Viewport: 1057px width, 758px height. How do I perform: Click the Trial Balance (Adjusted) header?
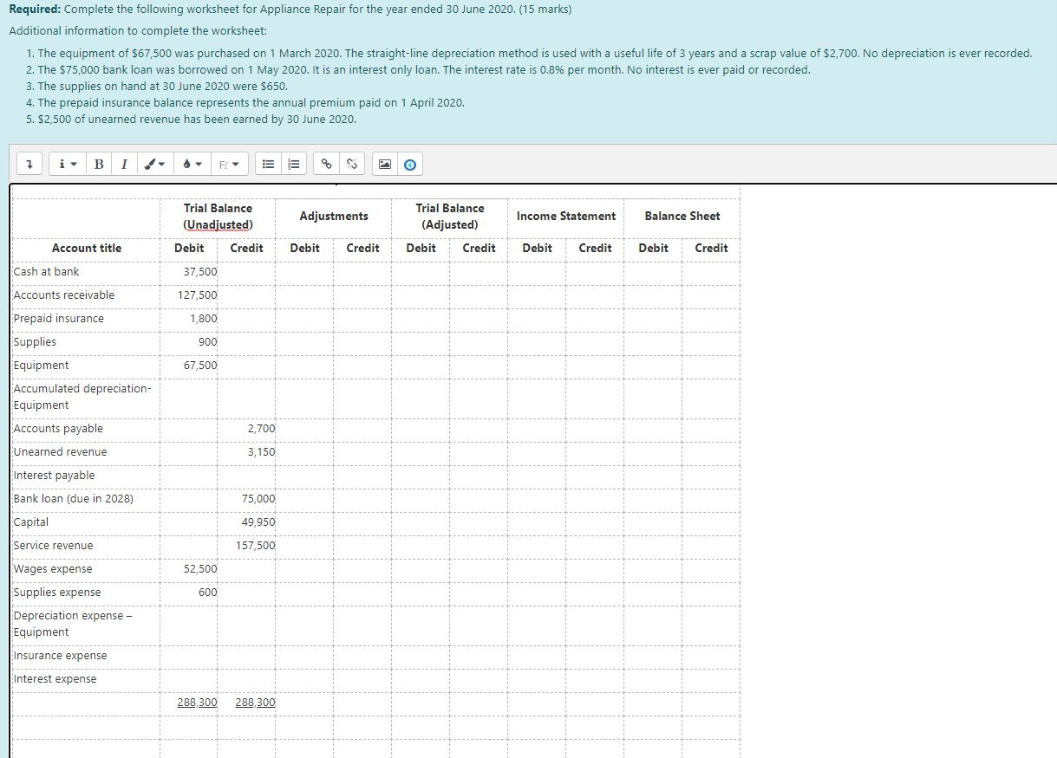pyautogui.click(x=450, y=217)
